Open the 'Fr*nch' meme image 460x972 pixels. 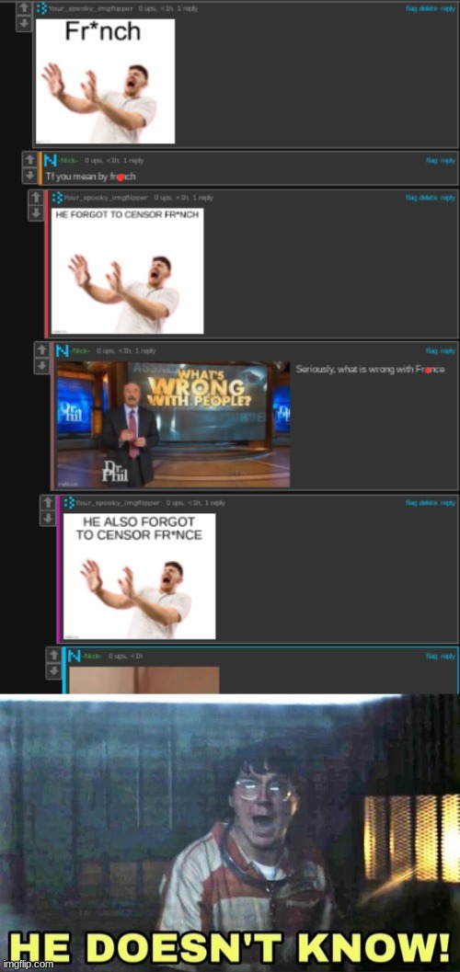106,81
